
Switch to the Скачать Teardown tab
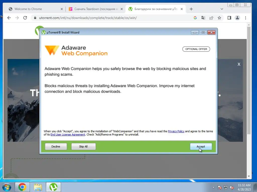tap(96, 9)
